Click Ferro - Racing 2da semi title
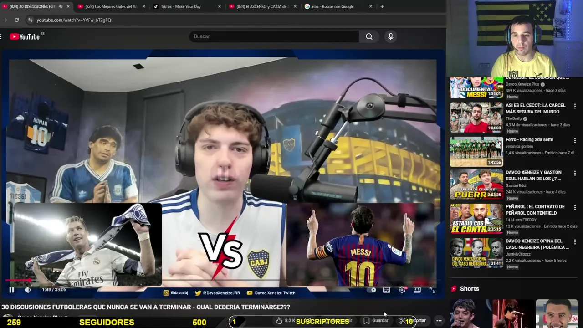 click(x=529, y=140)
